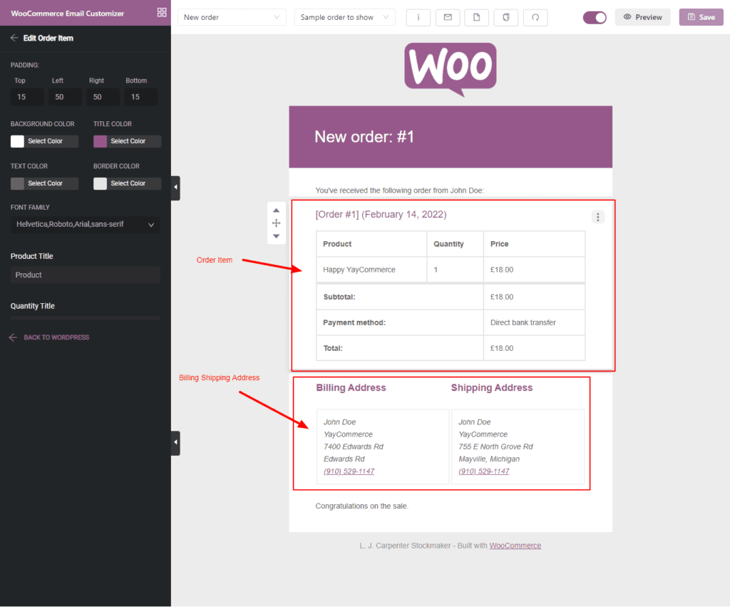The image size is (730, 607).
Task: Click the Billing Address heading
Action: click(x=351, y=387)
